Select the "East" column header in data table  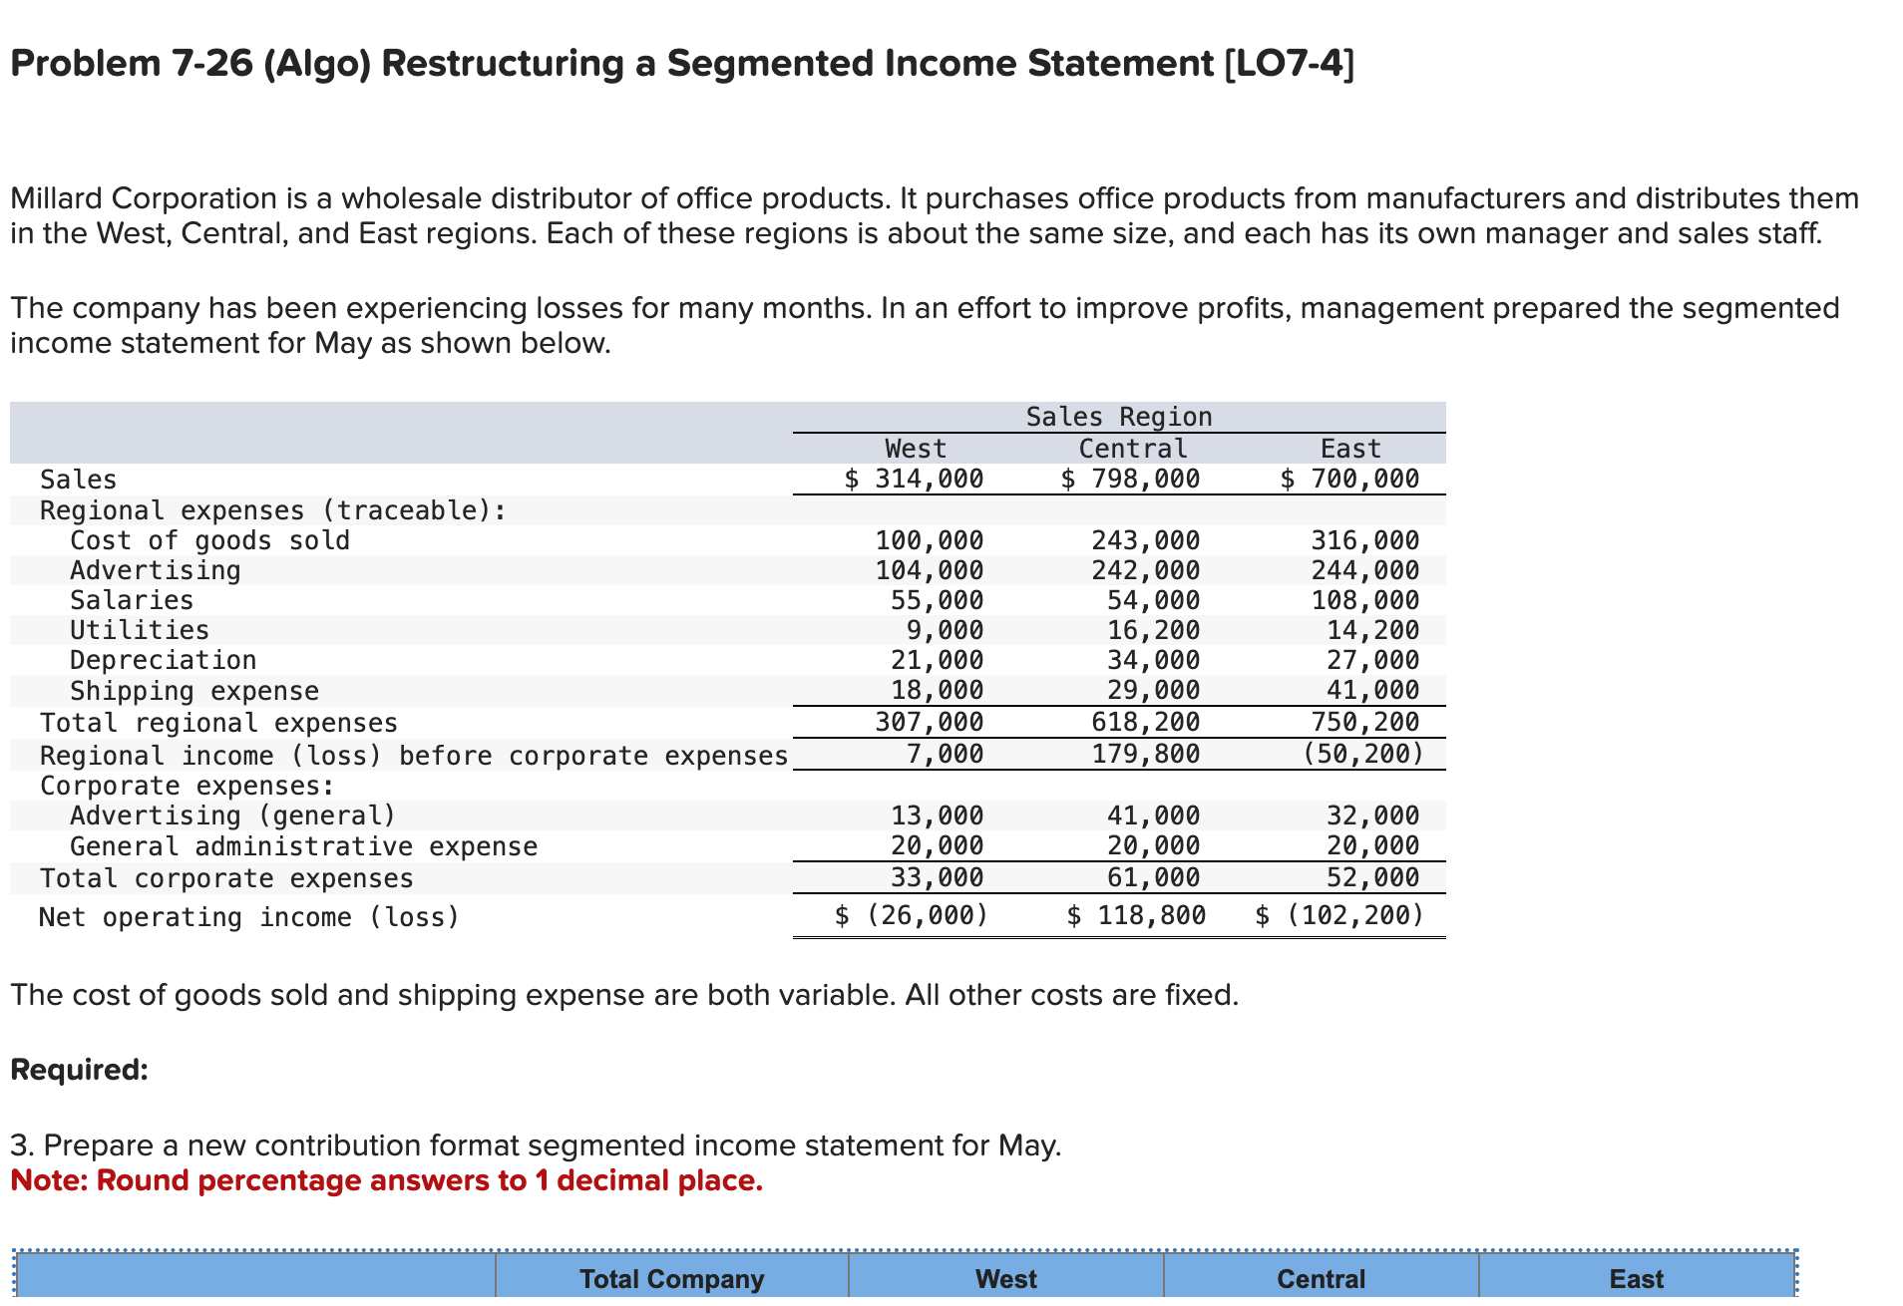(1350, 449)
